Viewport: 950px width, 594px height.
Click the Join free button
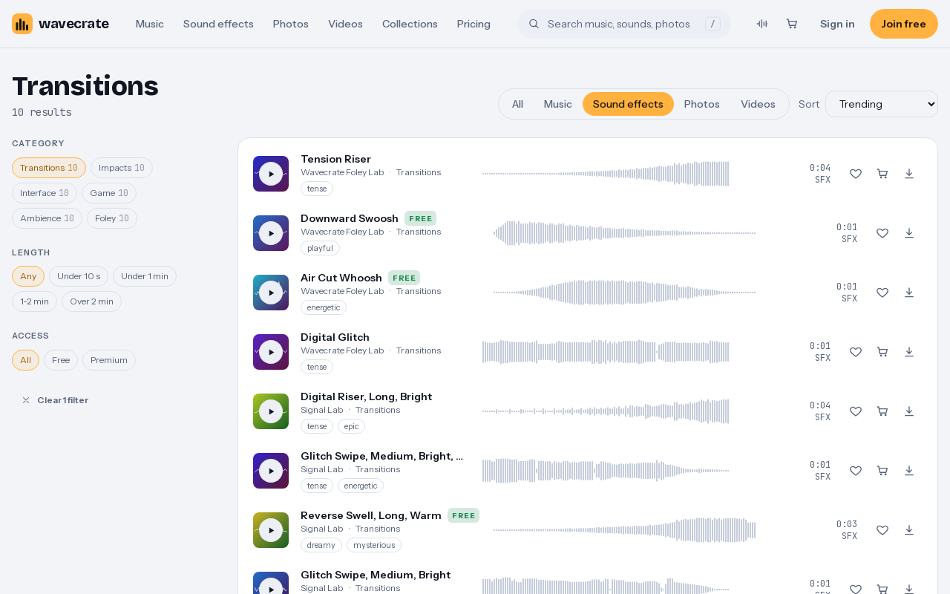(x=904, y=24)
